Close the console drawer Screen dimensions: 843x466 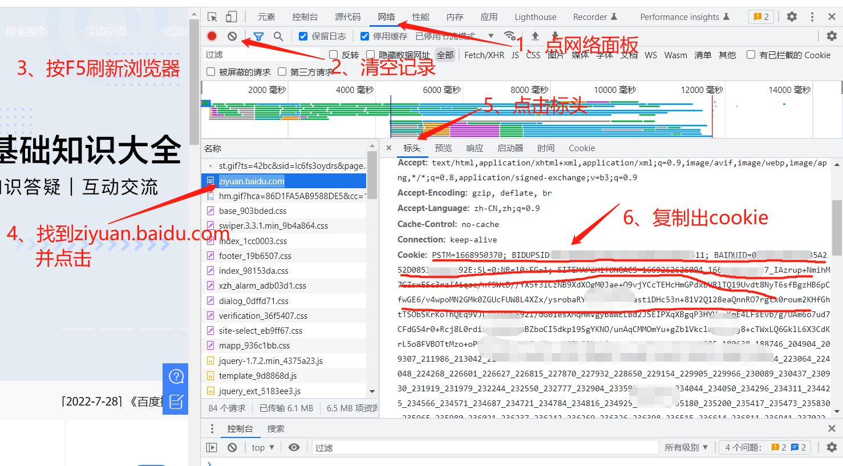tap(832, 428)
